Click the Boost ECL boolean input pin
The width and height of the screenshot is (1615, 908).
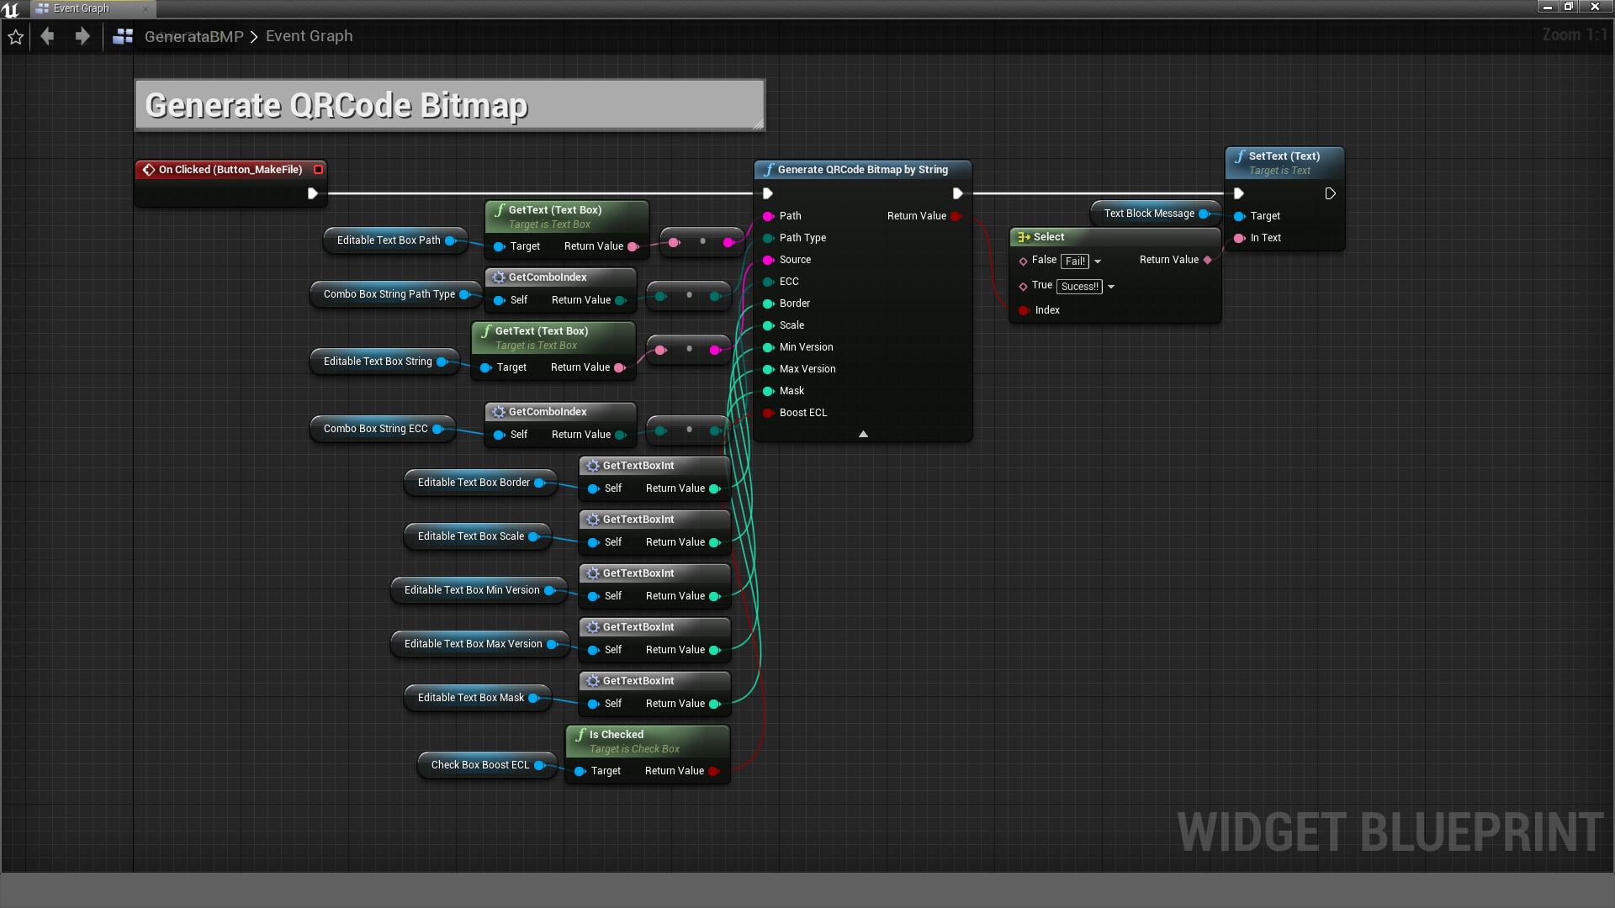[768, 413]
